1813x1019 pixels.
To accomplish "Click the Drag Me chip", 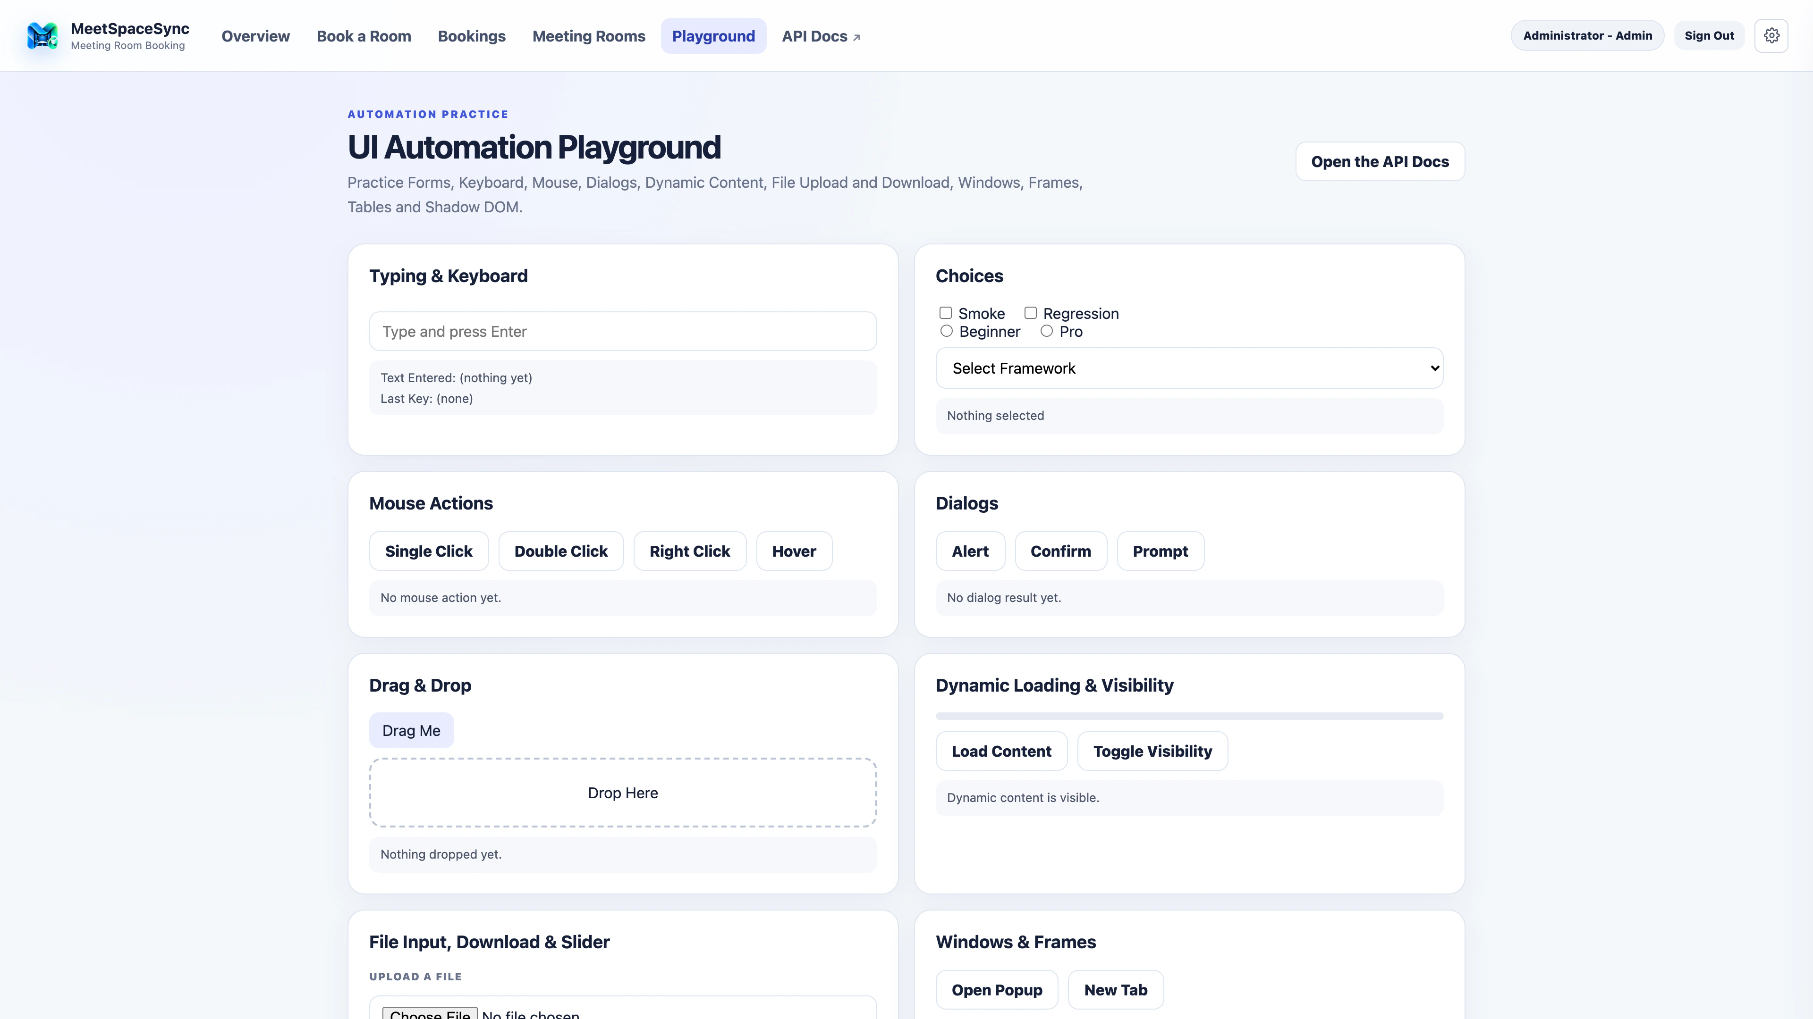I will point(411,731).
